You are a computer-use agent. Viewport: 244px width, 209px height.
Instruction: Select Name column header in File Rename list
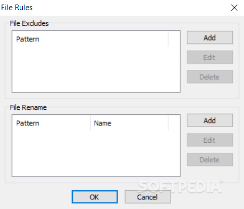130,123
